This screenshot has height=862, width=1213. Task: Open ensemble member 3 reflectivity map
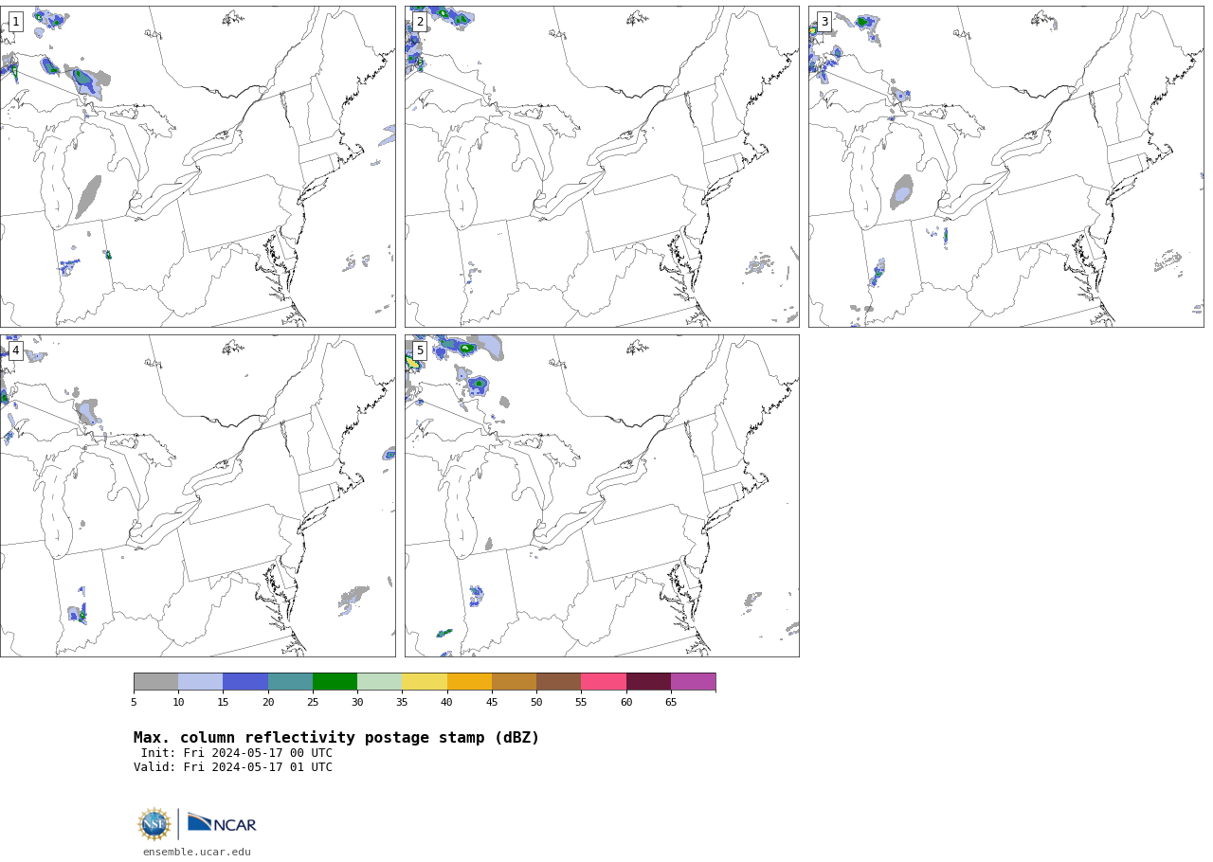(x=1005, y=167)
